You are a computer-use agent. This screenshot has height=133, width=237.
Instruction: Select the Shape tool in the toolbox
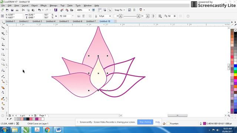(3, 27)
